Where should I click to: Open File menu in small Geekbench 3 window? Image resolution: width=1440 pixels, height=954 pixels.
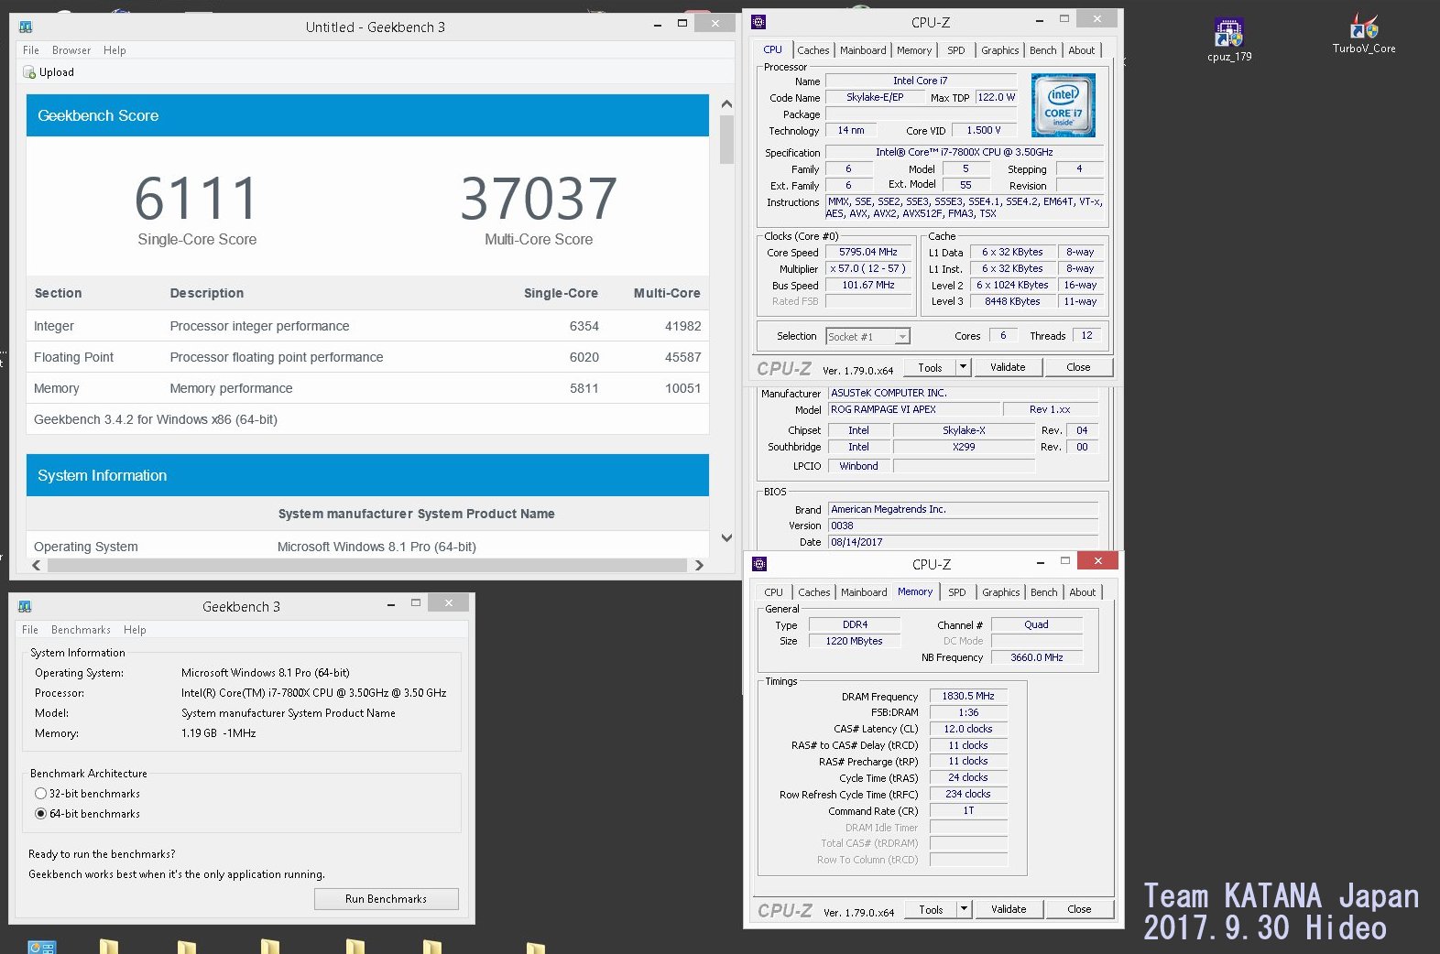[30, 630]
